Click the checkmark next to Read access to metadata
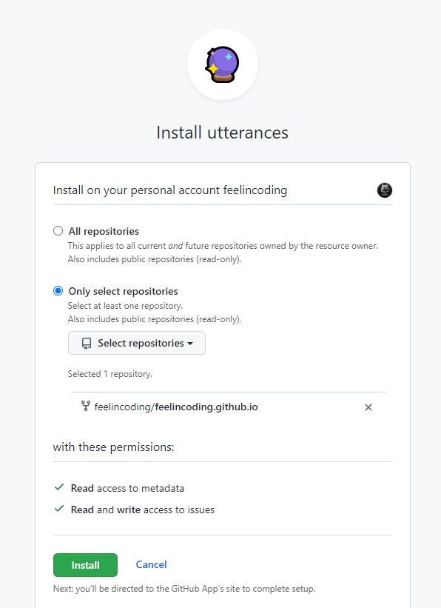Image resolution: width=441 pixels, height=608 pixels. 59,487
